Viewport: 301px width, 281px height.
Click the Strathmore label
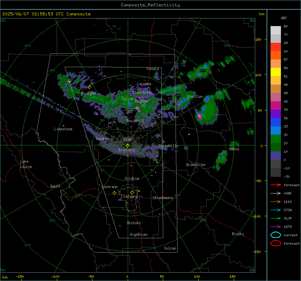[163, 198]
